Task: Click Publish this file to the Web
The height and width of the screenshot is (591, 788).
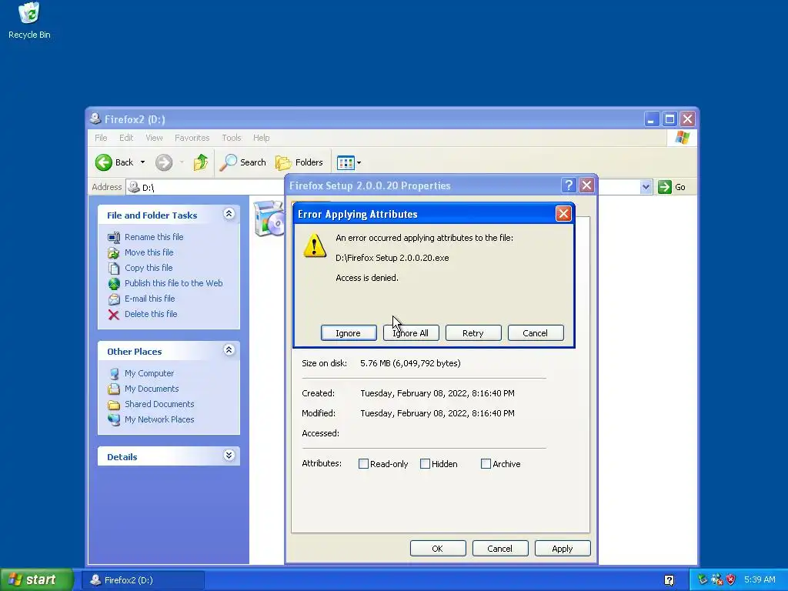Action: tap(173, 283)
